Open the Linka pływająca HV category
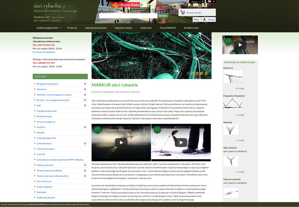Screen dimensions: 299x207 [x=46, y=138]
